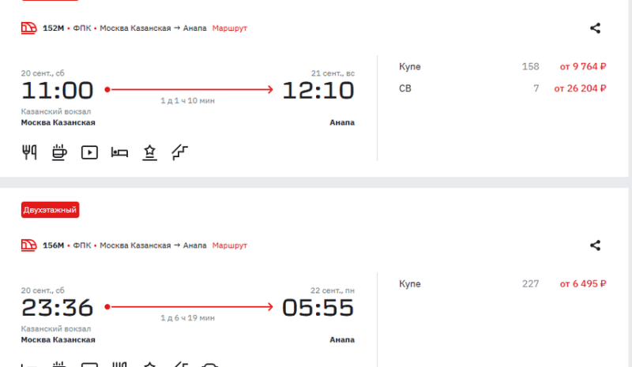Click the 11:00 departure time
The width and height of the screenshot is (632, 367).
point(57,91)
